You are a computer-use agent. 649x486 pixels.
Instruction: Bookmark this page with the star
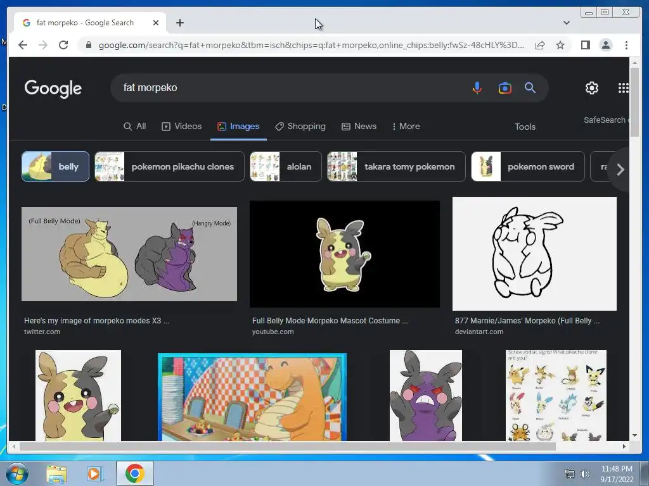(x=560, y=45)
